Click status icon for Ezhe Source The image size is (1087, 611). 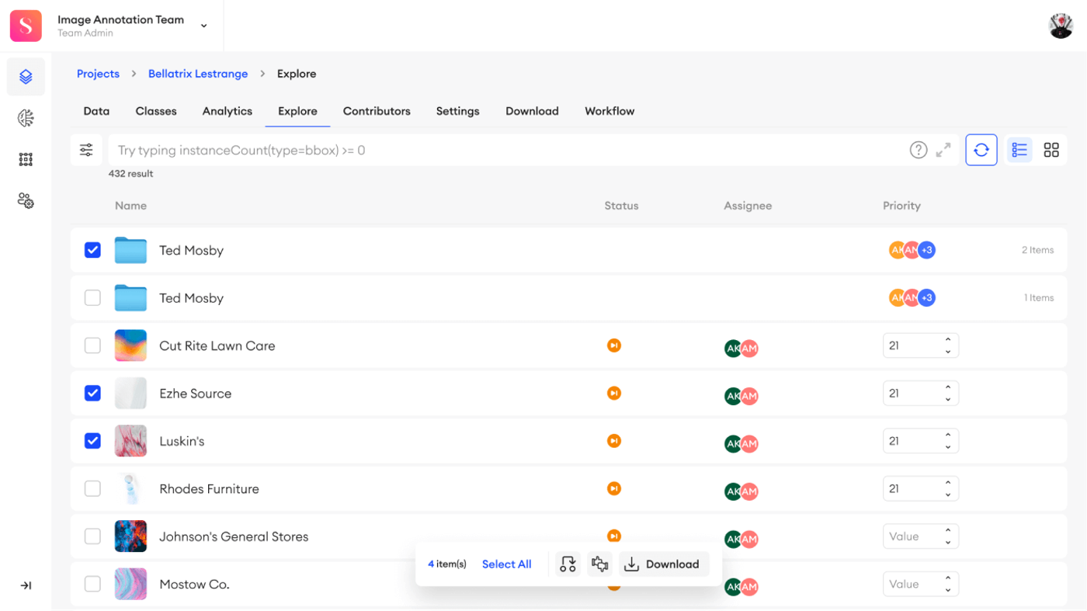(x=613, y=394)
